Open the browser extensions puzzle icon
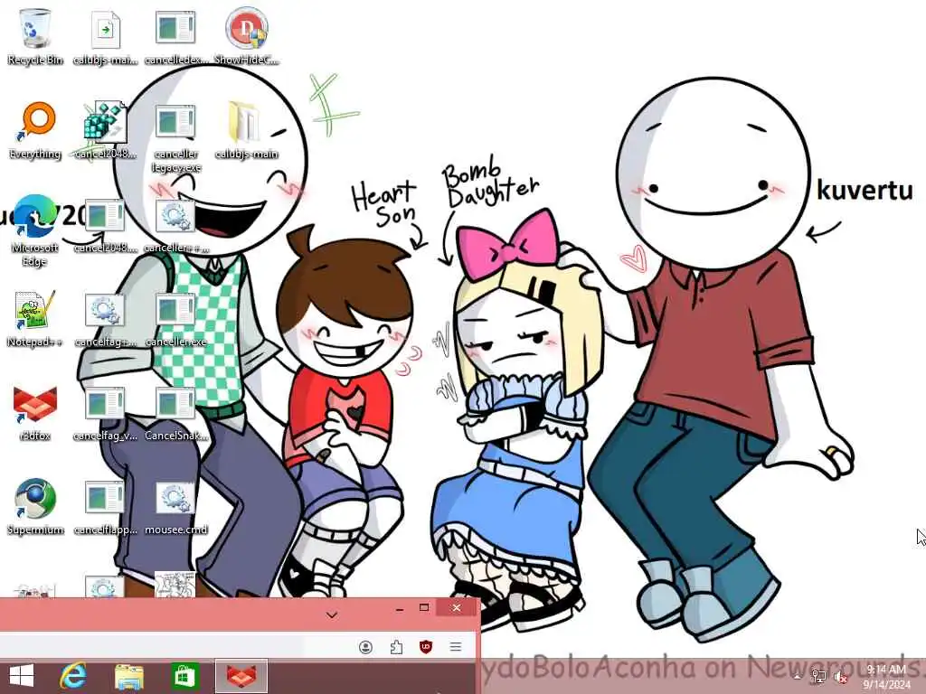Screen dimensions: 926x694 [x=396, y=647]
